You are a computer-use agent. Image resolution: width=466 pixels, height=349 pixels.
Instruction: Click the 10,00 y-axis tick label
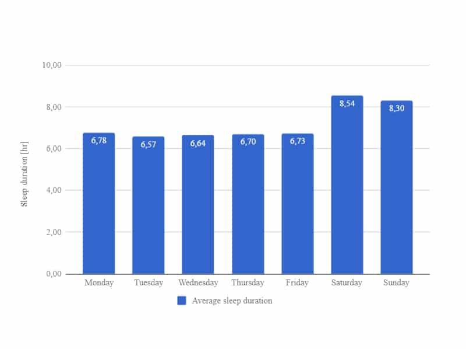[52, 65]
